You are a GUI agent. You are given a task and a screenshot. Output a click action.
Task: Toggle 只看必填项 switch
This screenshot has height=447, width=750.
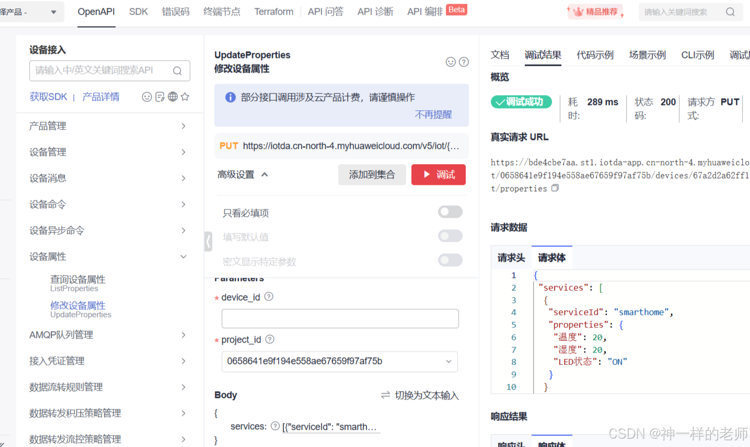coord(451,211)
